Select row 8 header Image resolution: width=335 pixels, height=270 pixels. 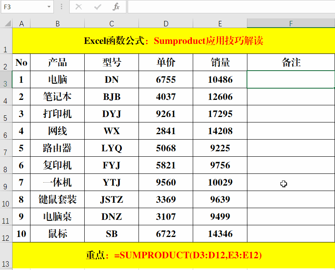tap(6, 165)
